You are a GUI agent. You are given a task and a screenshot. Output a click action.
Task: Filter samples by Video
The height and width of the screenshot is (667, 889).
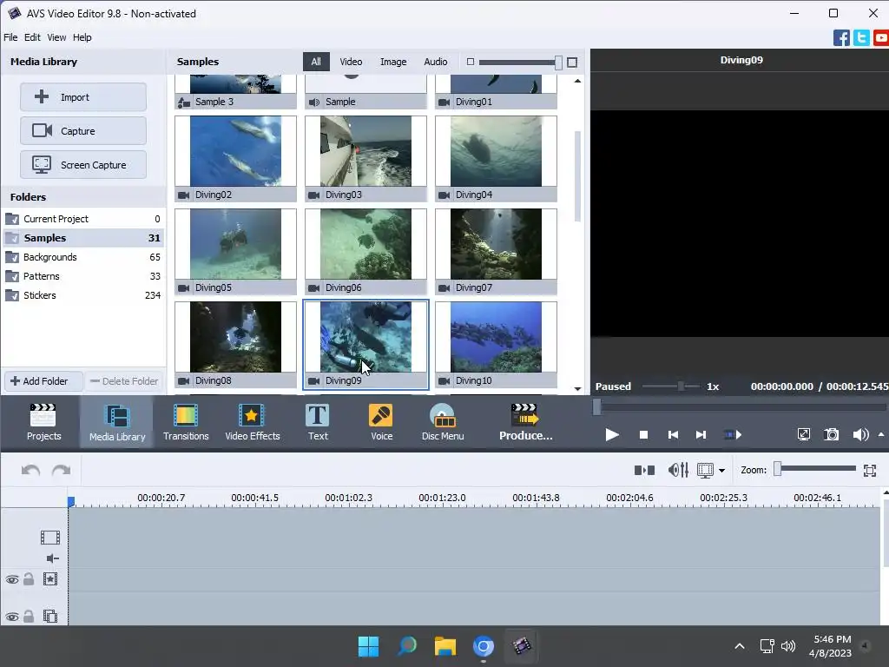pyautogui.click(x=351, y=62)
